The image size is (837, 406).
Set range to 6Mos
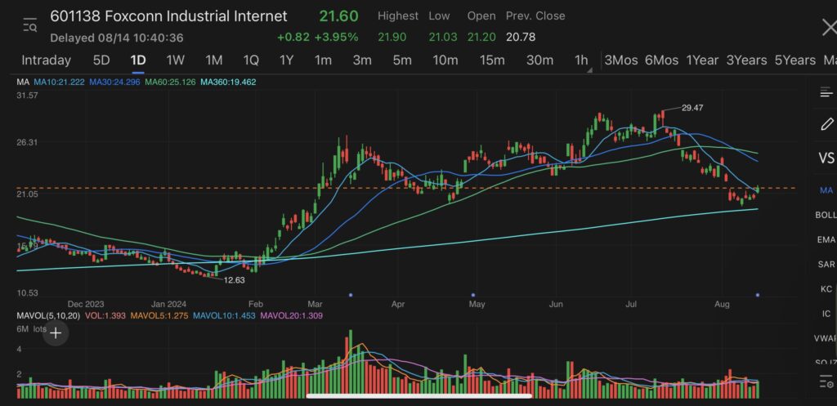(x=661, y=60)
